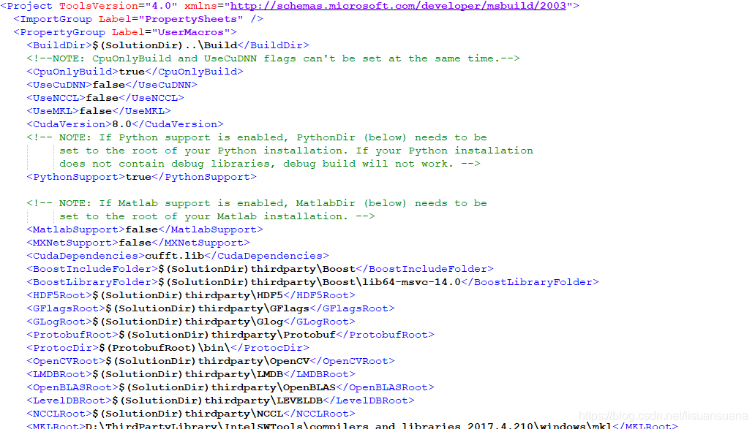Viewport: 755px width, 429px height.
Task: Click the ProtobufRoot element line
Action: click(230, 335)
